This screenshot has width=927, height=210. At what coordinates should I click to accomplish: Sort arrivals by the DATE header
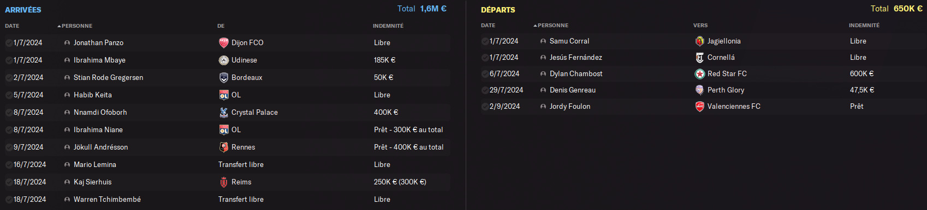tap(12, 26)
